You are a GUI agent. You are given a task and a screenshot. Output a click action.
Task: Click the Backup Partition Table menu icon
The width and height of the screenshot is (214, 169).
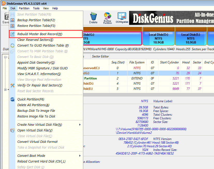coord(12,20)
